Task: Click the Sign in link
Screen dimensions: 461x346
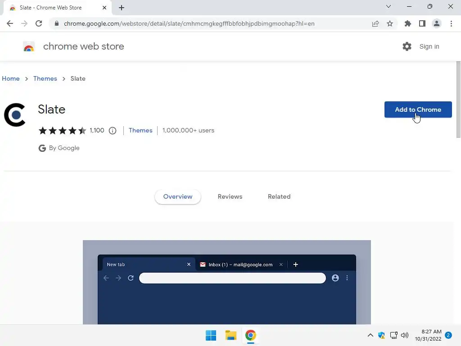Action: tap(429, 46)
